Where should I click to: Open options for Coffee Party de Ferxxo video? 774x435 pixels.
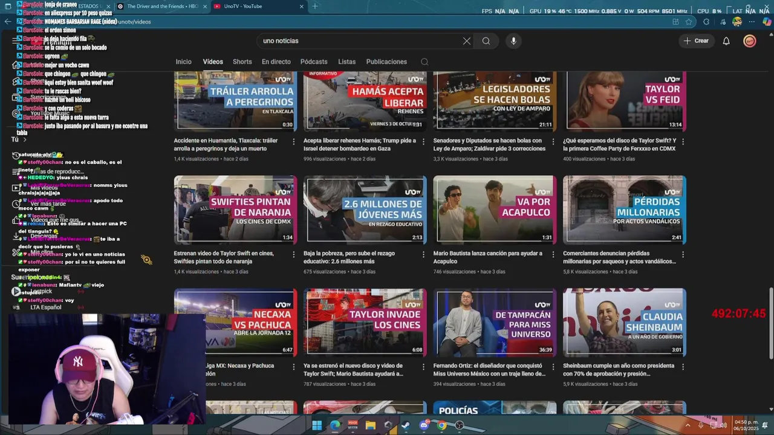tap(683, 141)
